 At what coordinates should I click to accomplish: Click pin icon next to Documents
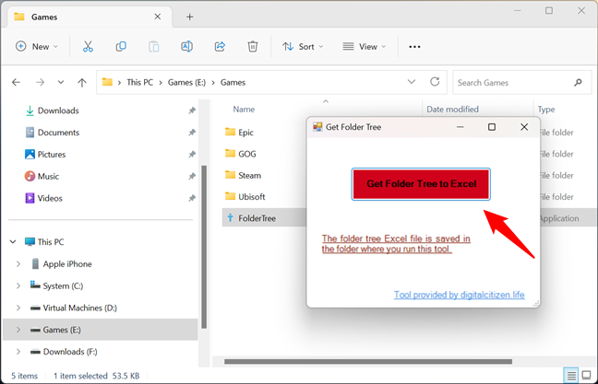[x=192, y=133]
